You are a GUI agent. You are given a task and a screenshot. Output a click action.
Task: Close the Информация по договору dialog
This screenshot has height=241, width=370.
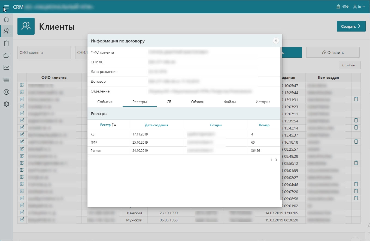point(276,41)
